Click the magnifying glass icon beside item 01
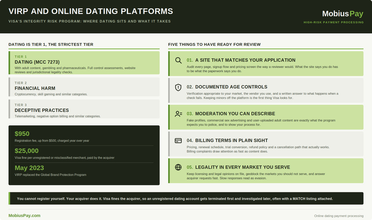 pos(179,60)
